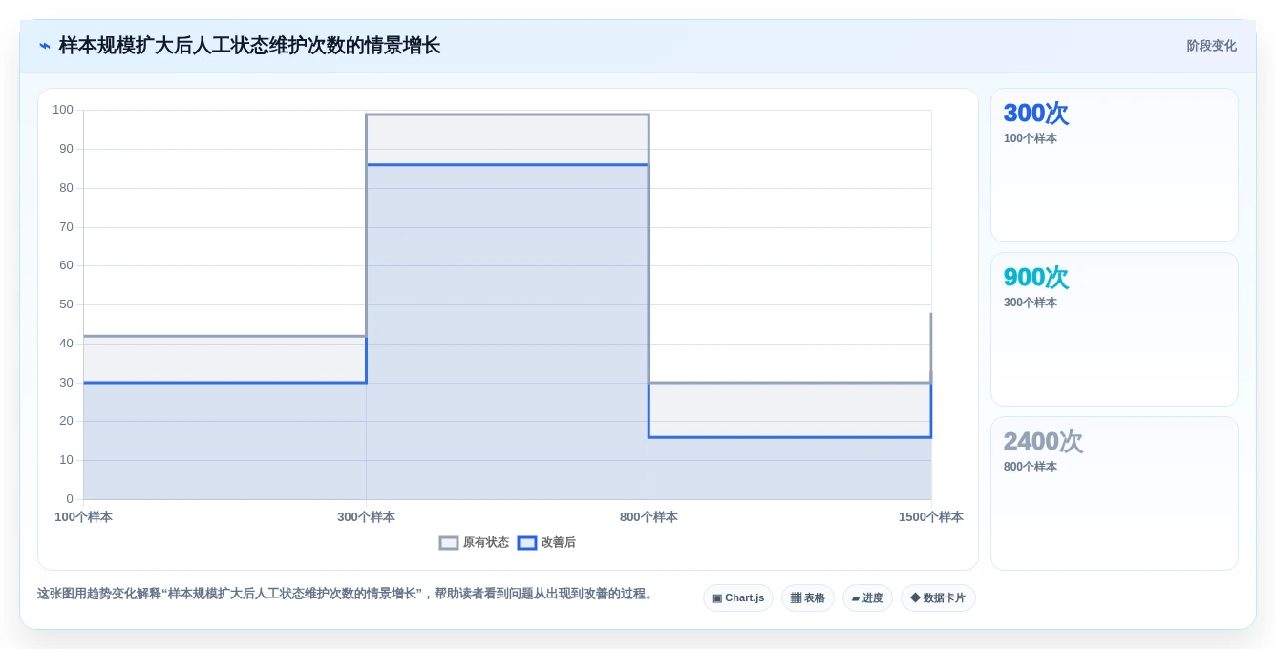Viewport: 1276px width, 649px height.
Task: Select the 表格 tag chip
Action: point(808,597)
